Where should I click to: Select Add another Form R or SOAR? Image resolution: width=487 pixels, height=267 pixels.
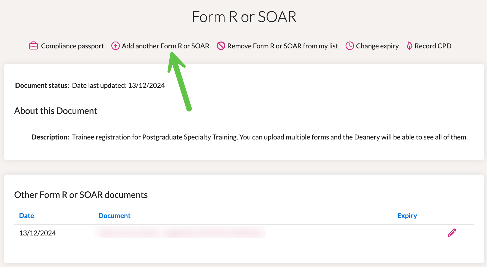pos(166,46)
